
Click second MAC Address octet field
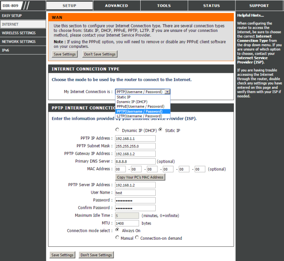136,169
